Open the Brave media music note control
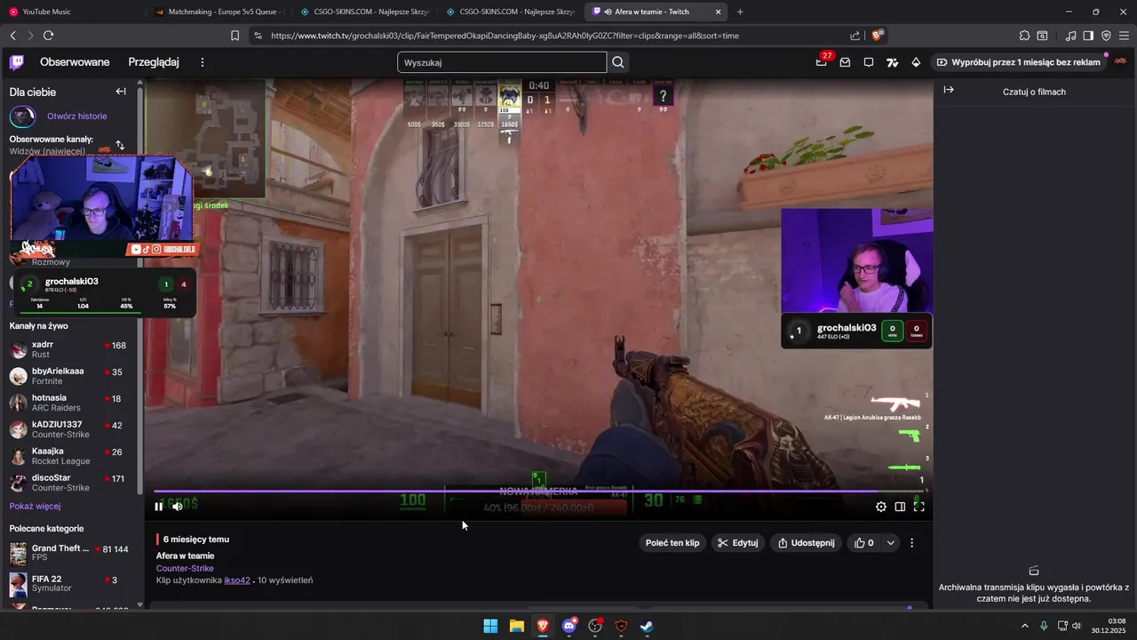 1070,36
